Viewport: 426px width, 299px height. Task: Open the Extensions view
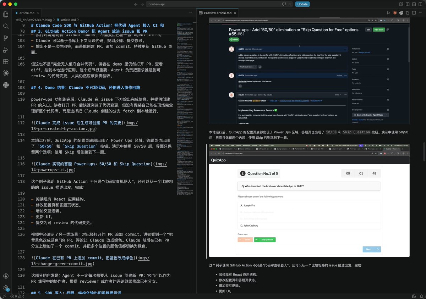click(6, 61)
